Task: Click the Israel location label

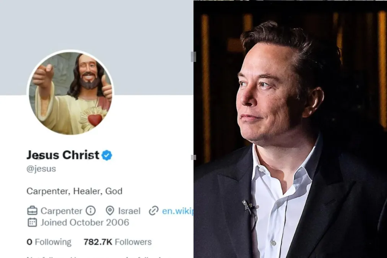Action: pyautogui.click(x=129, y=211)
